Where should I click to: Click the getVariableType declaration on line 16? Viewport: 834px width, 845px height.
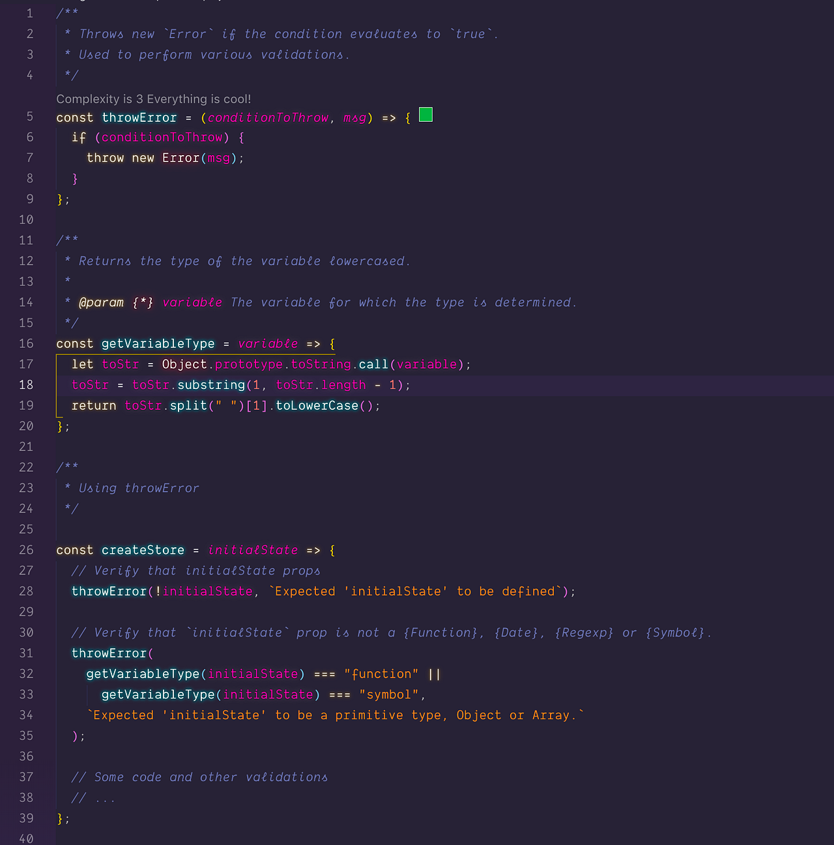point(158,343)
